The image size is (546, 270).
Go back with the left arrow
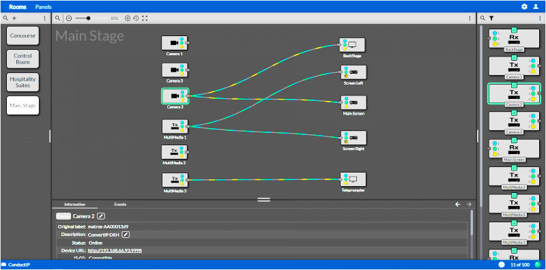458,205
